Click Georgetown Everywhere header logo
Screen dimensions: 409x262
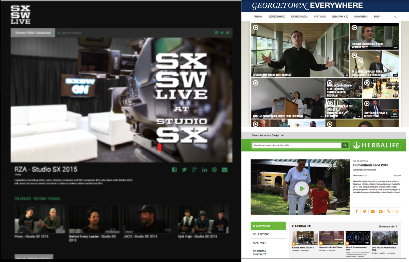(307, 6)
